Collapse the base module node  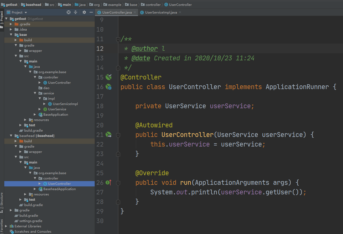click(x=11, y=35)
